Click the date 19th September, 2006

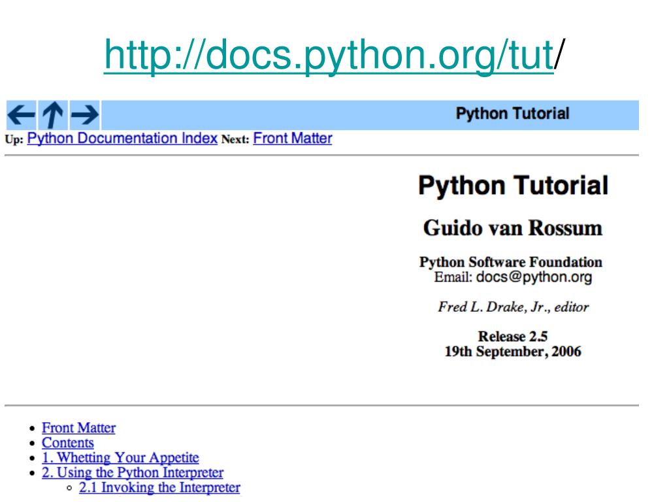click(513, 351)
